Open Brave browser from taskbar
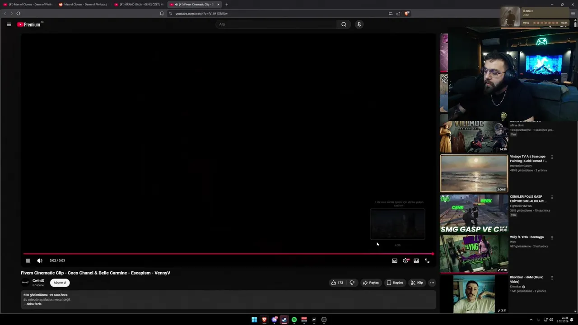The height and width of the screenshot is (325, 578). click(x=264, y=320)
